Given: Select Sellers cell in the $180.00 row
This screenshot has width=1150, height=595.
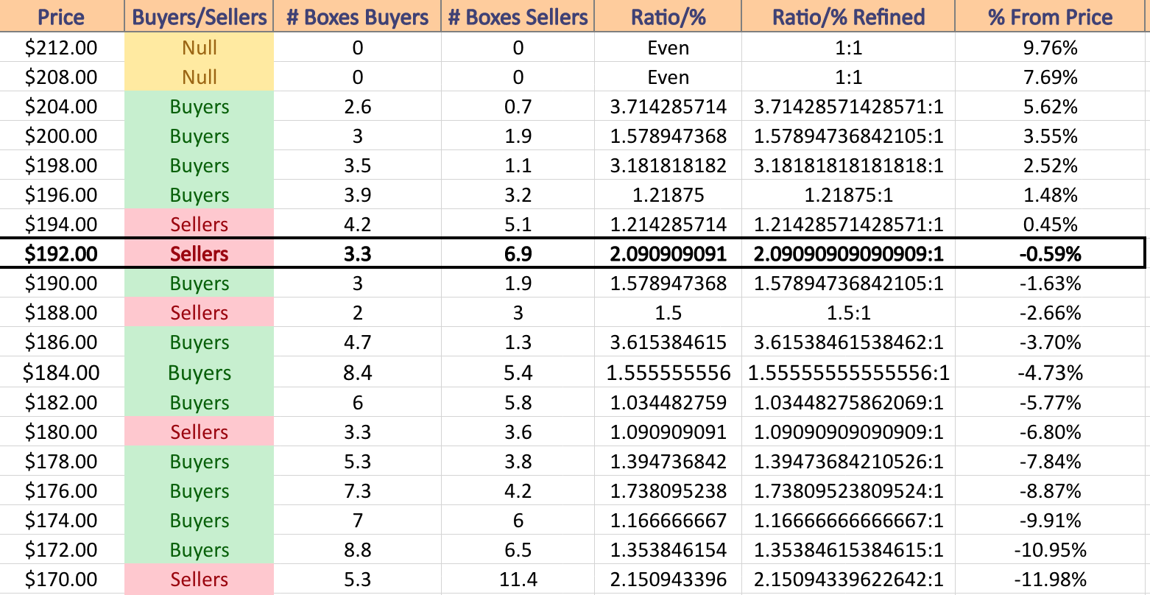Looking at the screenshot, I should pos(199,432).
